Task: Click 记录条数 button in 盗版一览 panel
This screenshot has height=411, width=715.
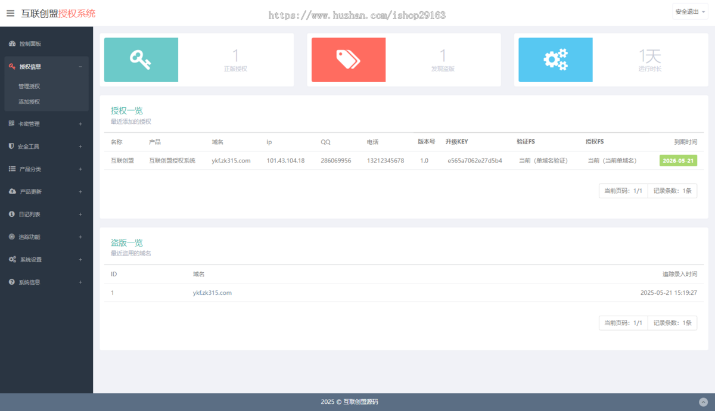Action: point(673,323)
